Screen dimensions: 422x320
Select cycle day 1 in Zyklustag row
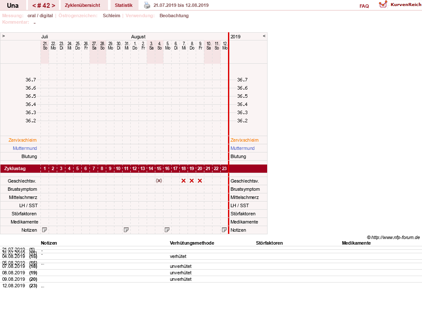45,168
